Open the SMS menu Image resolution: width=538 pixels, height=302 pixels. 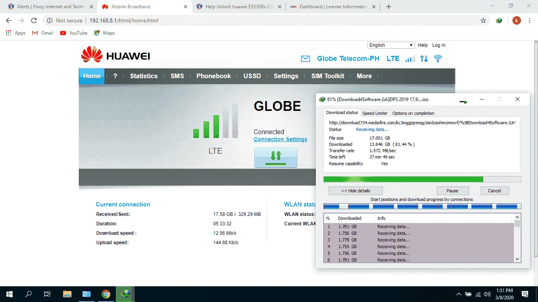(x=177, y=76)
